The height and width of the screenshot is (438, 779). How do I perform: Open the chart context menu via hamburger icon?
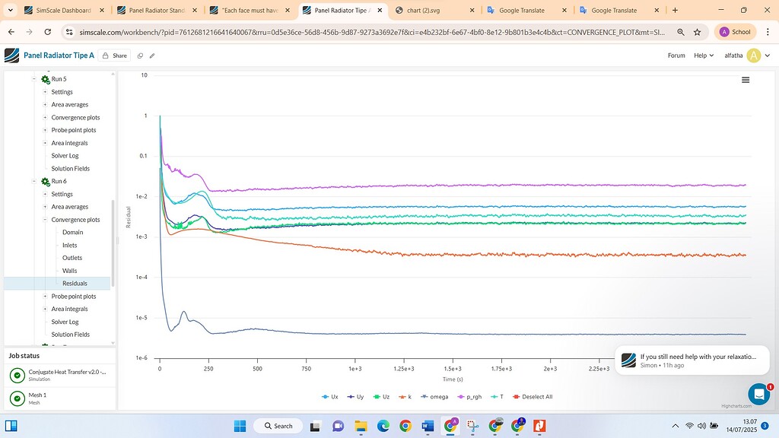(746, 79)
